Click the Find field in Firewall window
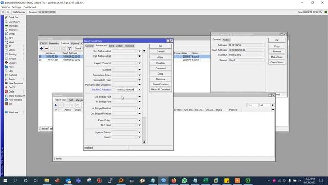The width and height of the screenshot is (328, 185). coord(252,105)
